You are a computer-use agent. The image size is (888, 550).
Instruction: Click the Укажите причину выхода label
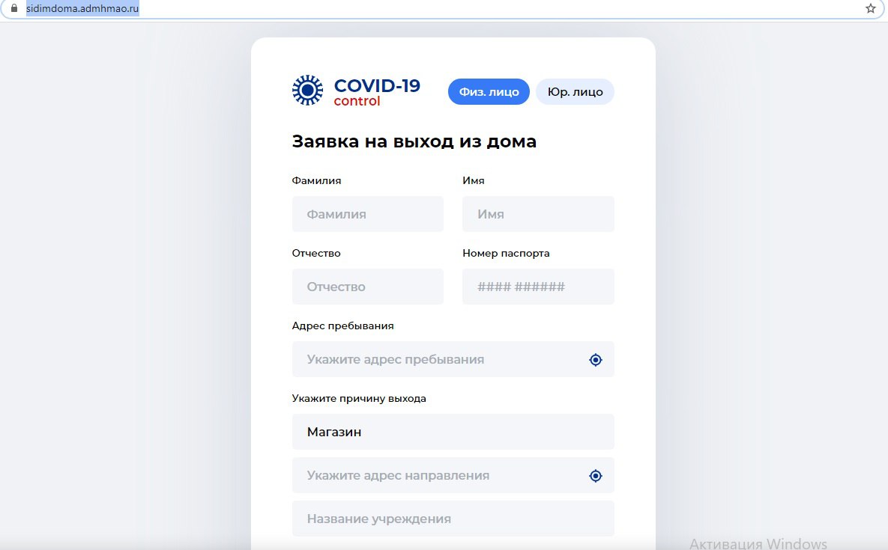click(359, 399)
